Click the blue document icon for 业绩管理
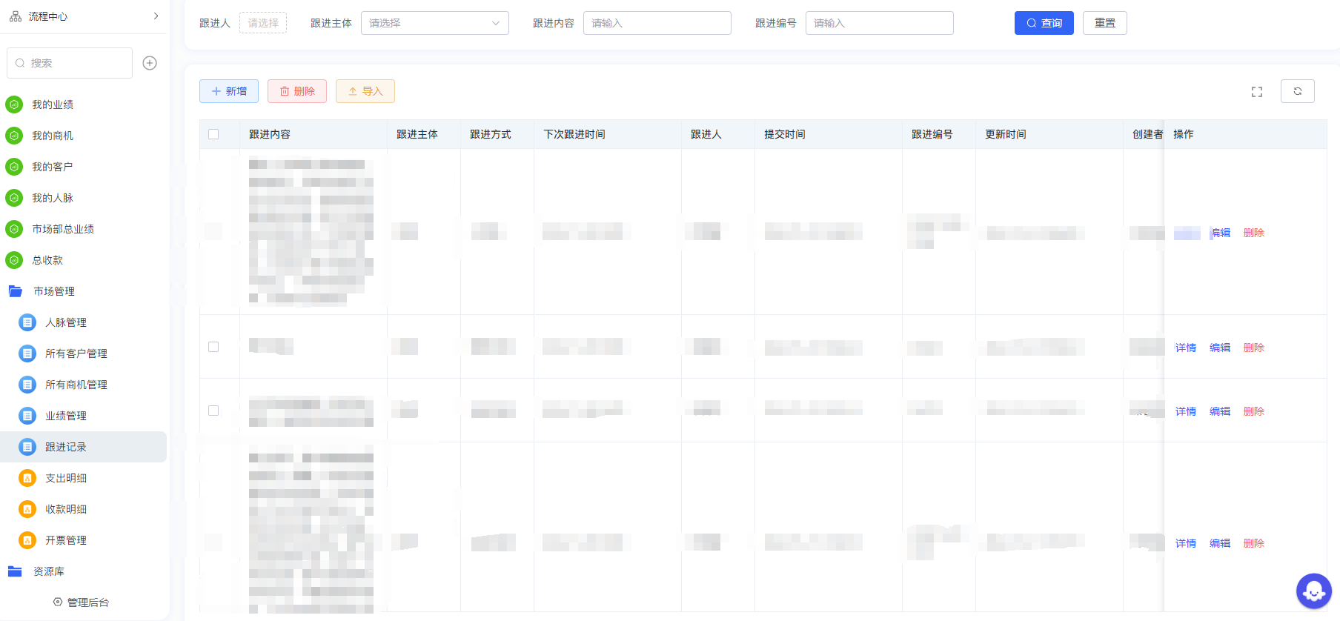This screenshot has height=621, width=1340. [27, 416]
